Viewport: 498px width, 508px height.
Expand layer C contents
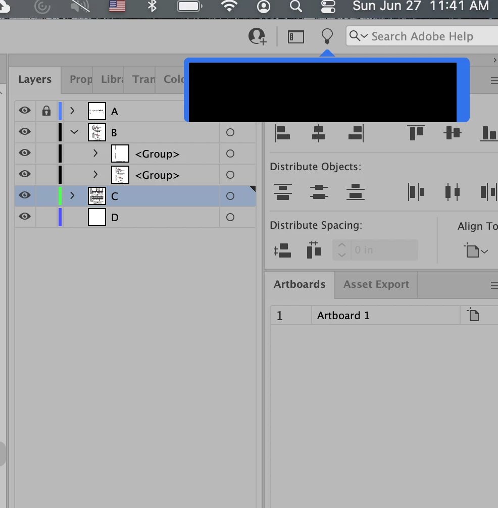72,196
